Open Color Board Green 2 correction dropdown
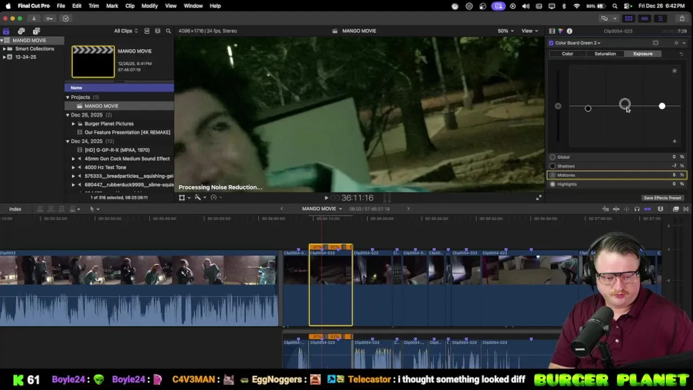 tap(578, 43)
